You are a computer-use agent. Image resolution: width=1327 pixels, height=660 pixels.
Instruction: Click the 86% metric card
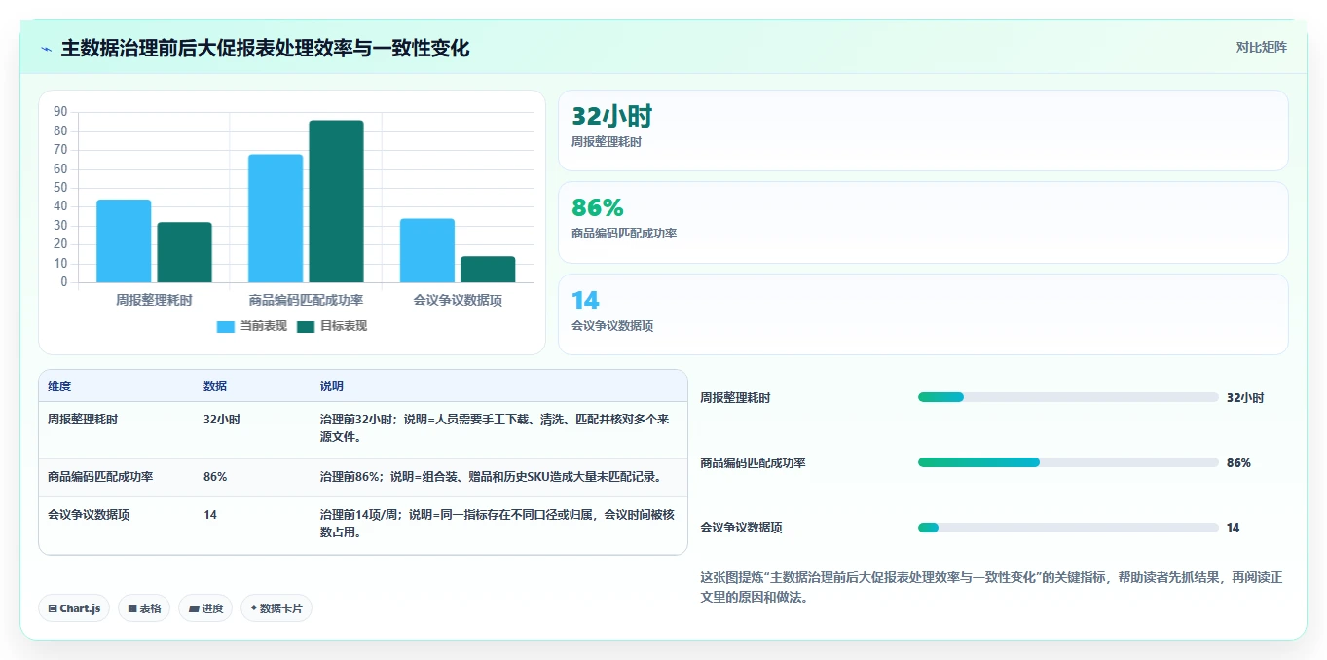tap(923, 222)
